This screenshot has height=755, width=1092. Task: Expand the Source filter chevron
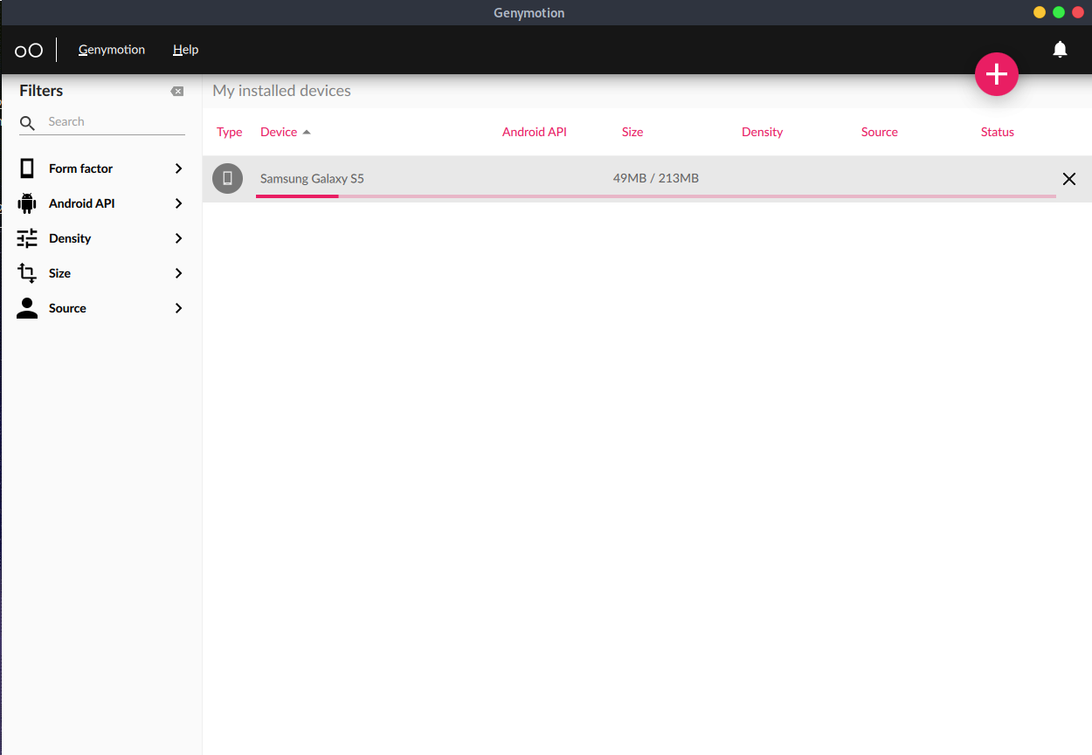click(x=178, y=308)
